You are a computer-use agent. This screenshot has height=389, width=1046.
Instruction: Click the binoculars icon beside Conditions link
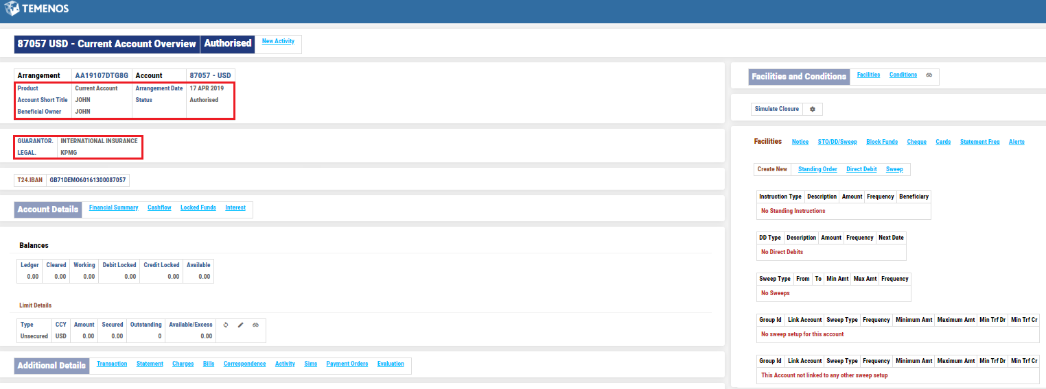[x=929, y=75]
